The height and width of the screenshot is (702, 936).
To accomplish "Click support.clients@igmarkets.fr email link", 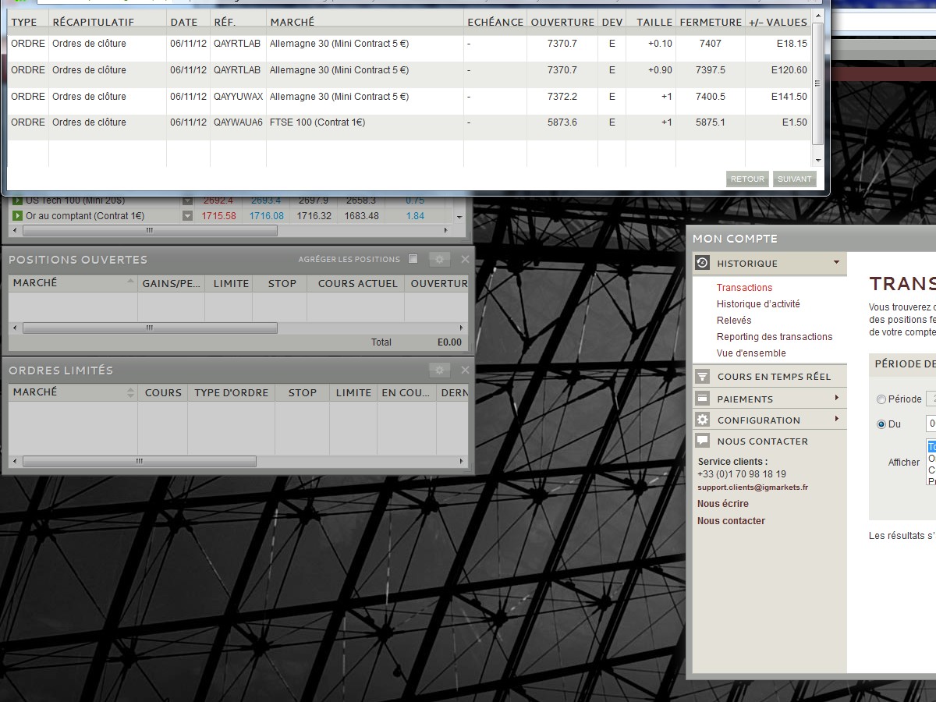I will tap(753, 487).
